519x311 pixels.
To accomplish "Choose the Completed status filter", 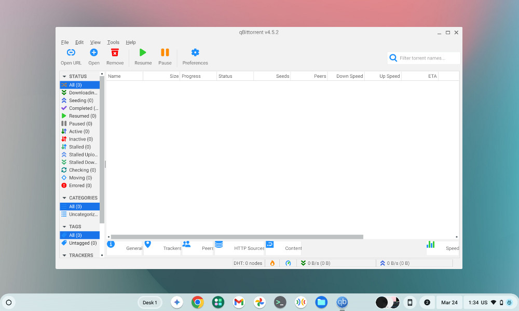I will 80,108.
